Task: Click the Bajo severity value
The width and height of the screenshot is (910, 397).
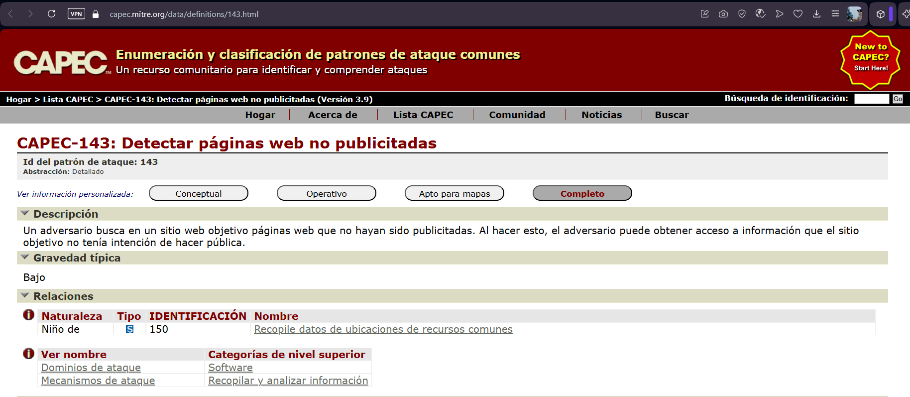Action: click(34, 277)
